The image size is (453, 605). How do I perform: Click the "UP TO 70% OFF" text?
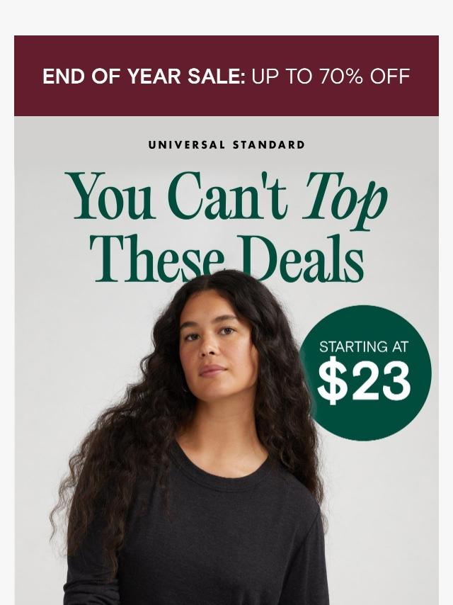(x=331, y=76)
